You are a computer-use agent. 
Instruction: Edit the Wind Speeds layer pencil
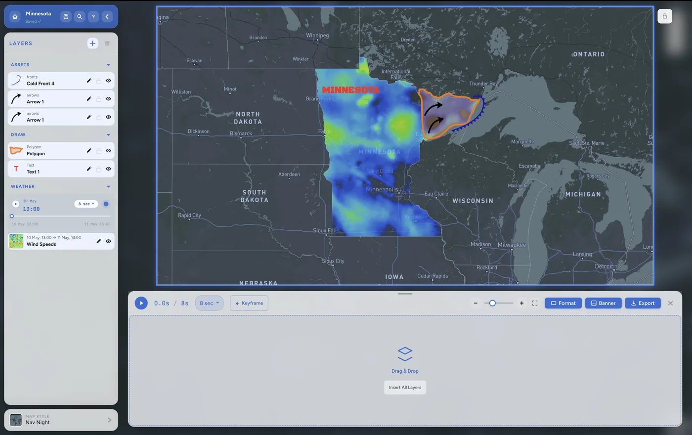[99, 241]
